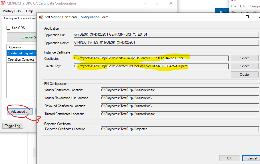Open the Help menu
This screenshot has width=260, height=164.
tap(29, 11)
